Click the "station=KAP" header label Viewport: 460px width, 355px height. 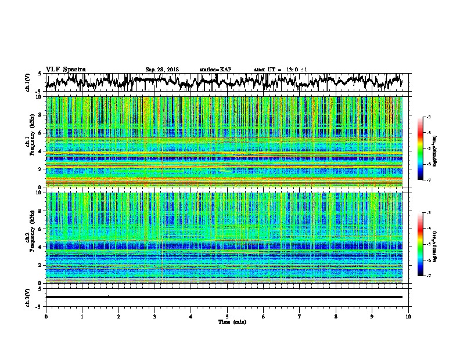[215, 70]
